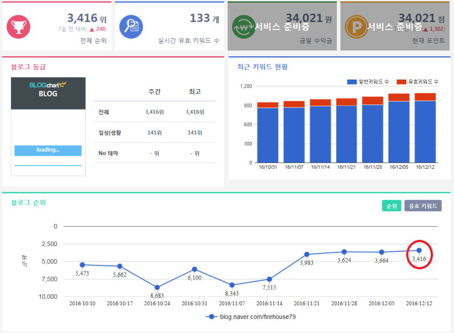Click the 16/11/28 stacked bar

[x=373, y=130]
